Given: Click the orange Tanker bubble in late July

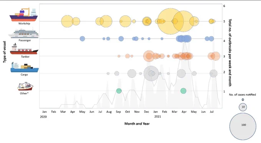Looking at the screenshot, I should (x=216, y=56).
